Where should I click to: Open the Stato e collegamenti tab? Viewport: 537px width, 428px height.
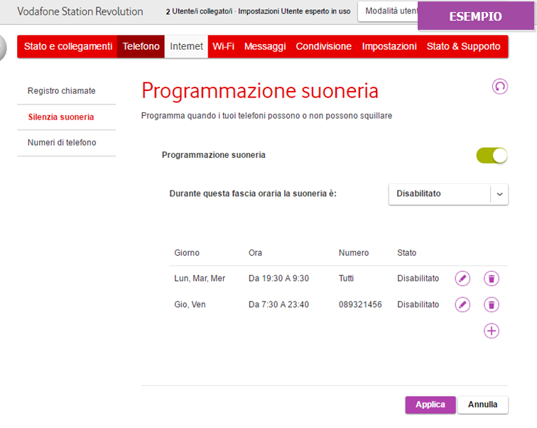coord(67,46)
